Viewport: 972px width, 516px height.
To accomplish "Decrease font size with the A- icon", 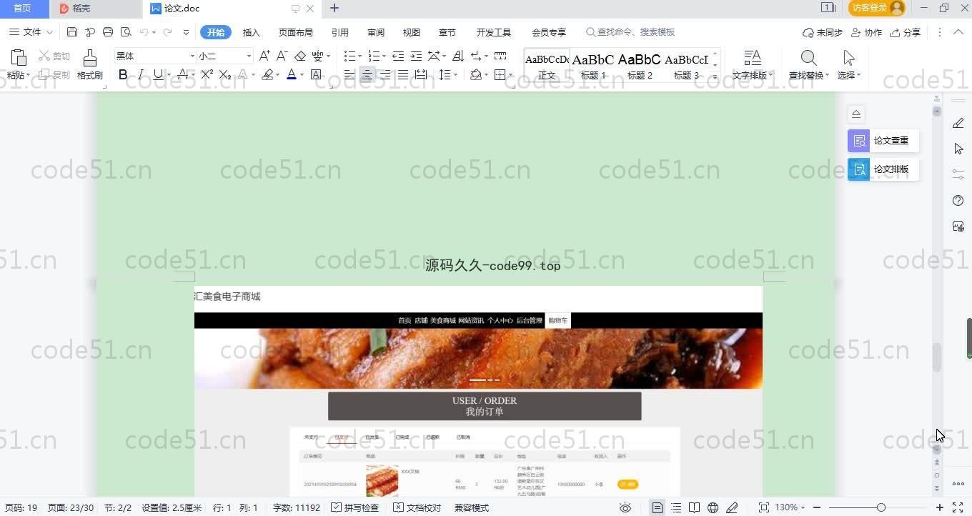I will pyautogui.click(x=282, y=56).
